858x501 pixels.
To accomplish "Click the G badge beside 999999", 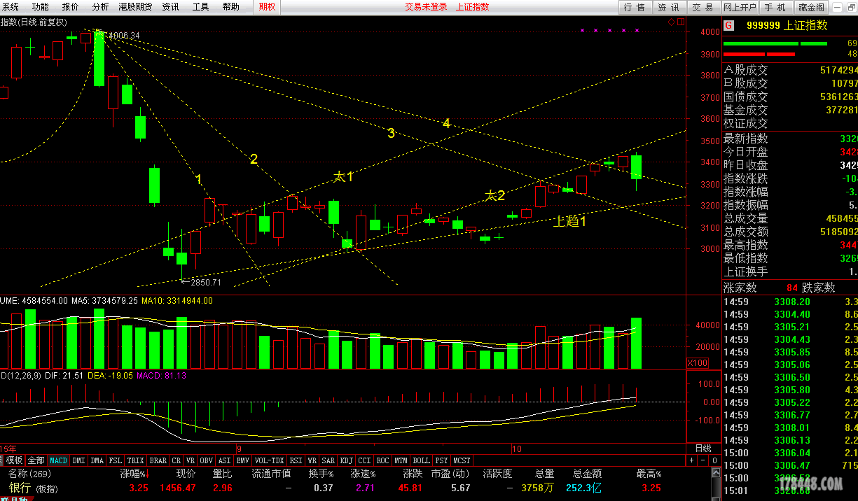I will 728,25.
